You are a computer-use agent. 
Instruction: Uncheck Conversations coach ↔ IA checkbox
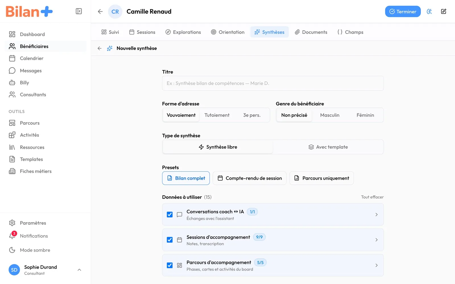point(170,214)
